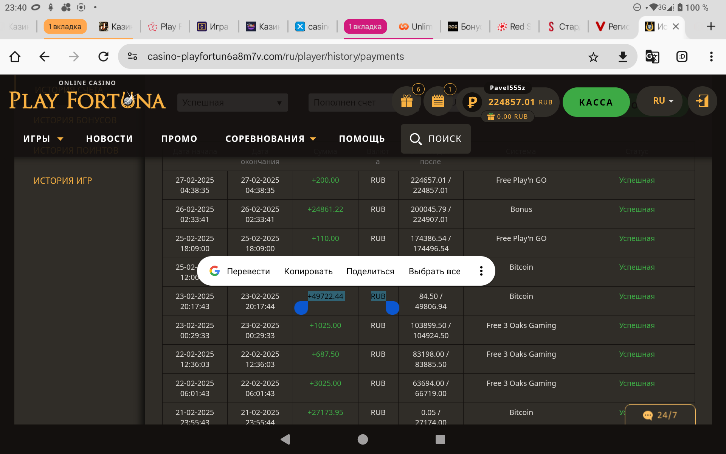Reload the current page
This screenshot has width=726, height=454.
[x=103, y=57]
